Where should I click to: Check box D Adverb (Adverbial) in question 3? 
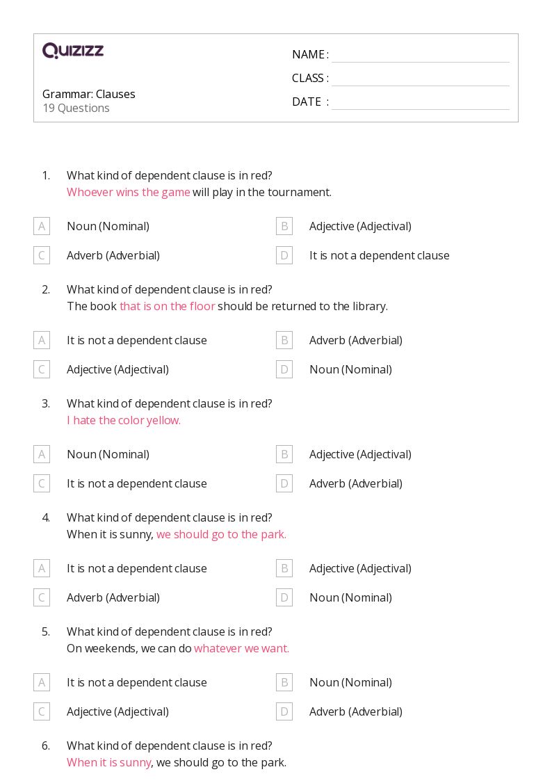click(x=284, y=483)
